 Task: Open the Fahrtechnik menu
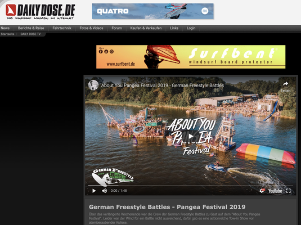point(62,28)
